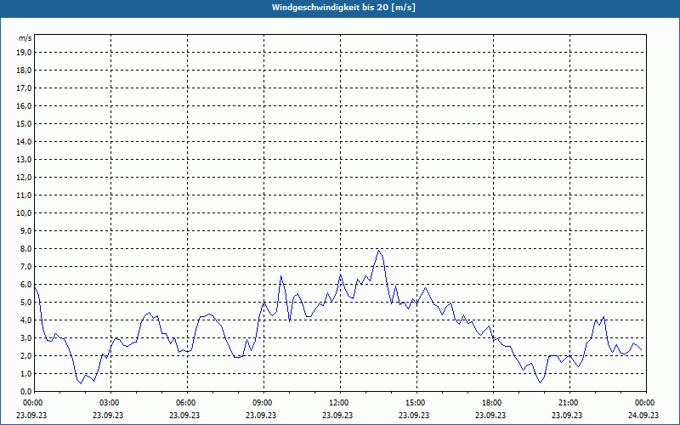Click the 23.09.23 date under 18:00

[x=490, y=415]
